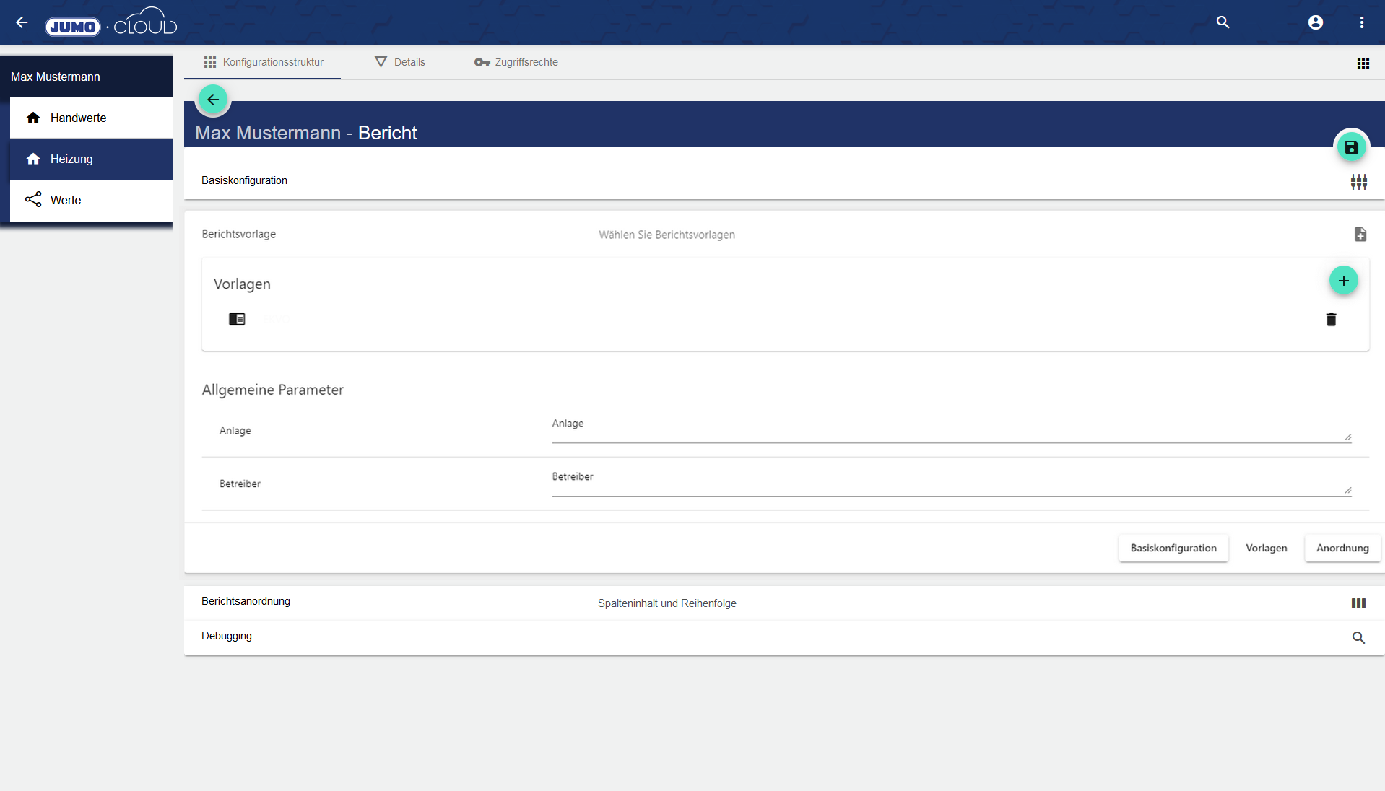Click into the Anlage text field
Screen dimensions: 1385x791
[x=946, y=431]
